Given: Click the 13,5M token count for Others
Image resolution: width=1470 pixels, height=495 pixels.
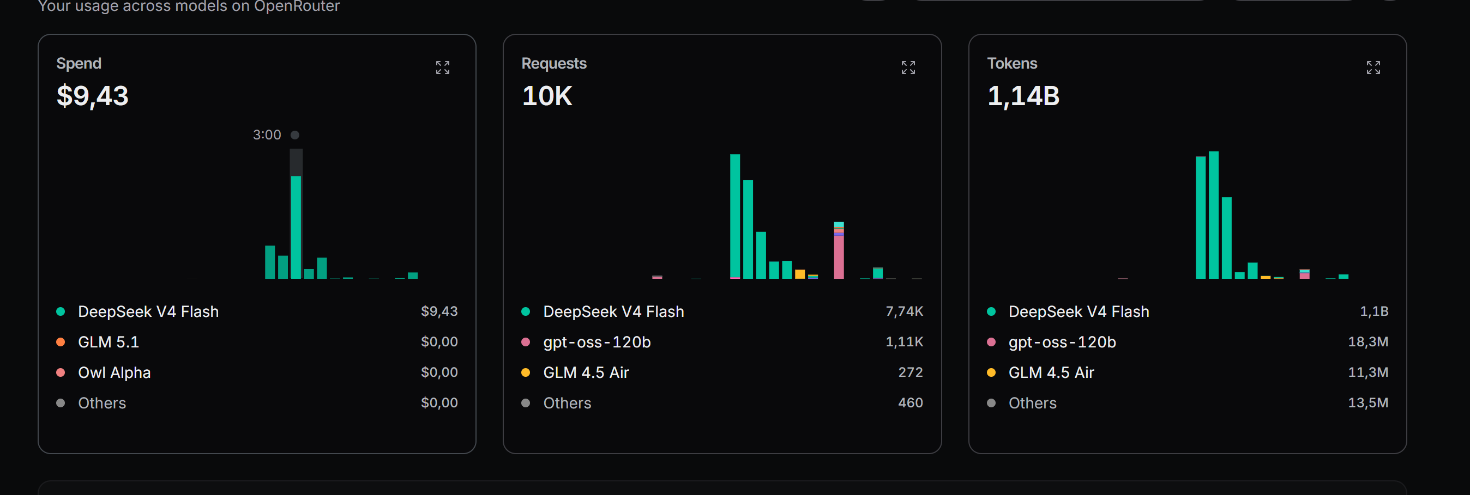Looking at the screenshot, I should tap(1369, 403).
